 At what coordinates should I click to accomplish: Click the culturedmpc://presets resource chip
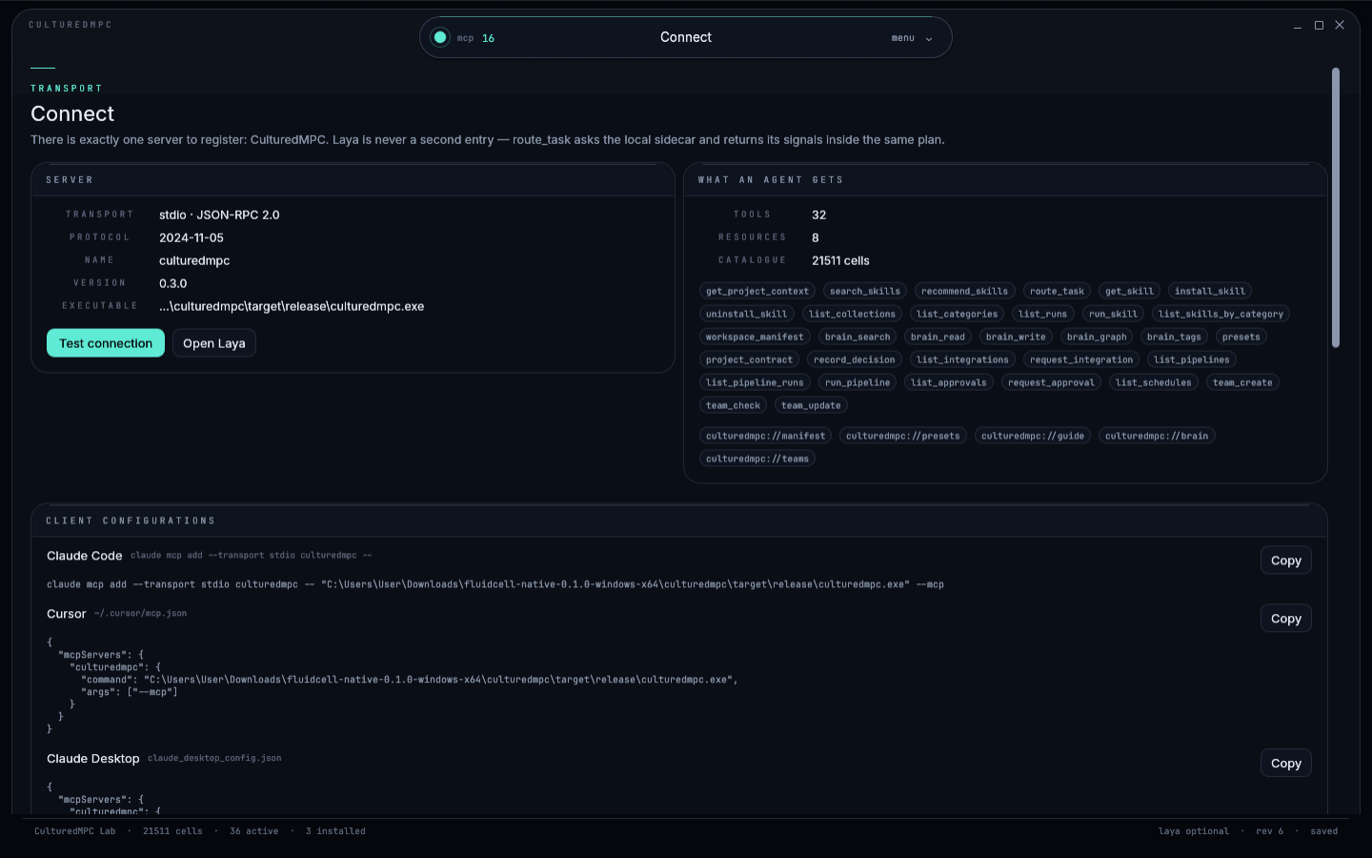(903, 436)
